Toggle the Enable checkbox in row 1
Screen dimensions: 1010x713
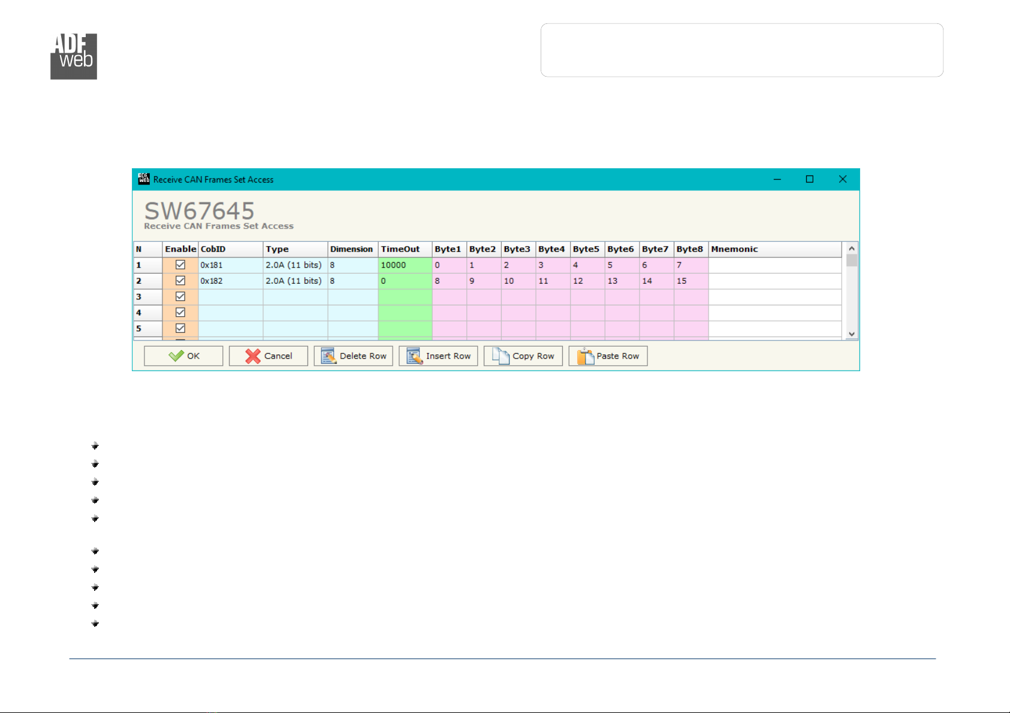[180, 265]
